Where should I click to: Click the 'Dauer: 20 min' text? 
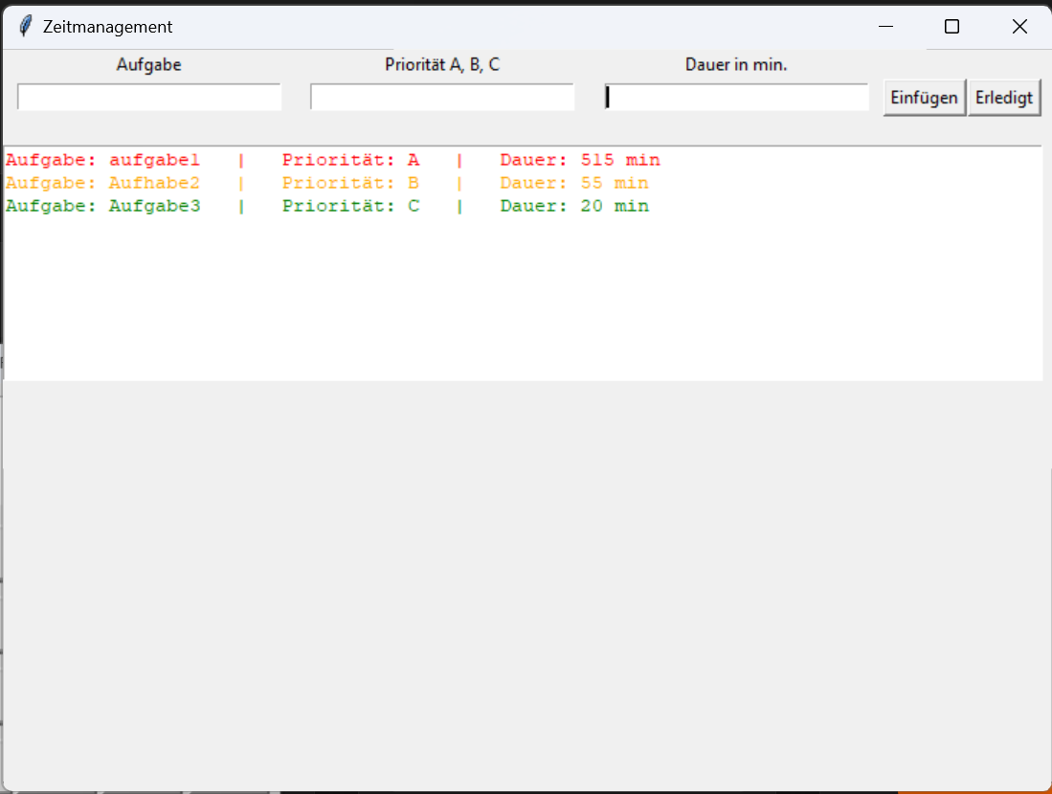click(x=573, y=206)
